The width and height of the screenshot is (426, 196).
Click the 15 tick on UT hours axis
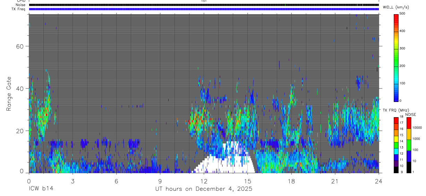tap(247, 181)
